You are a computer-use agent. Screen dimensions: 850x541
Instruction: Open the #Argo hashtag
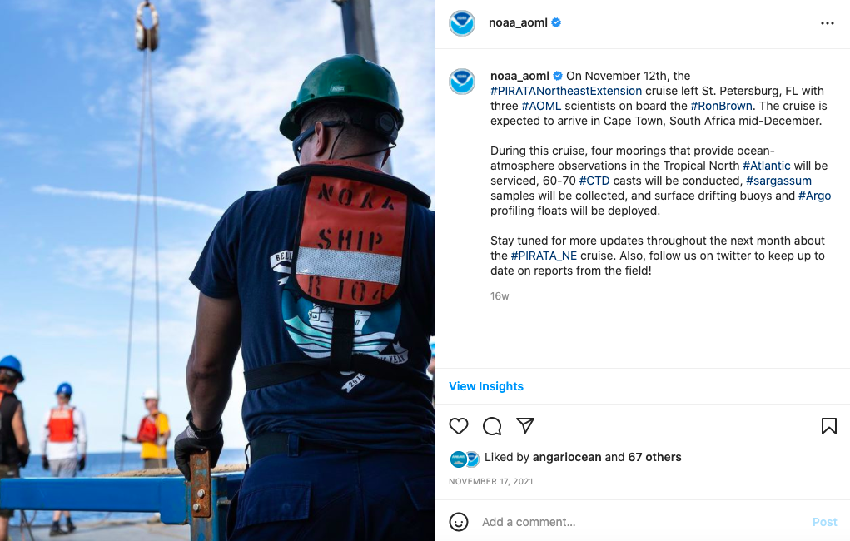(814, 196)
